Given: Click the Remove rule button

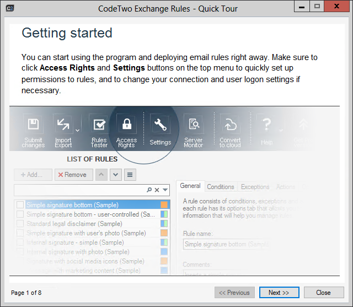Looking at the screenshot, I should (x=74, y=175).
